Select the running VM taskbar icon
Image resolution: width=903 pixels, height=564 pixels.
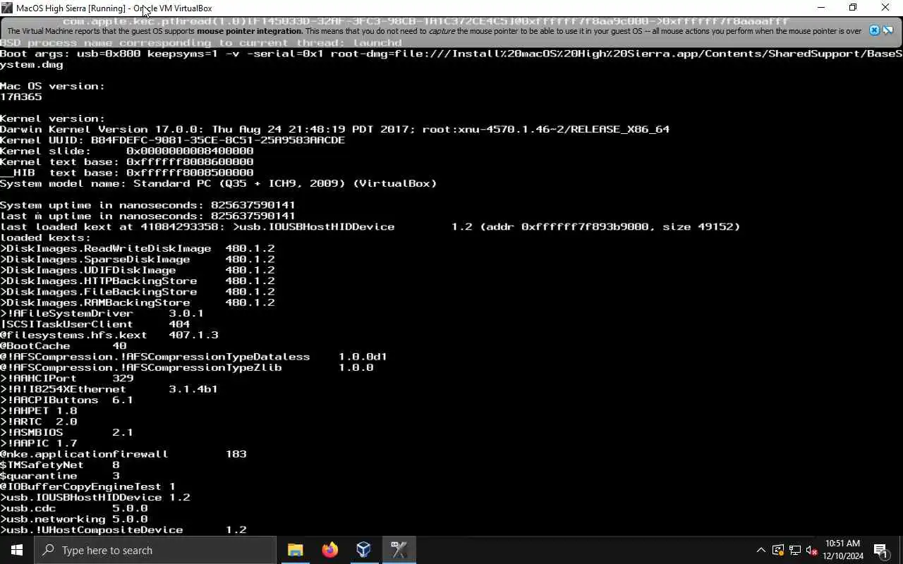(399, 550)
